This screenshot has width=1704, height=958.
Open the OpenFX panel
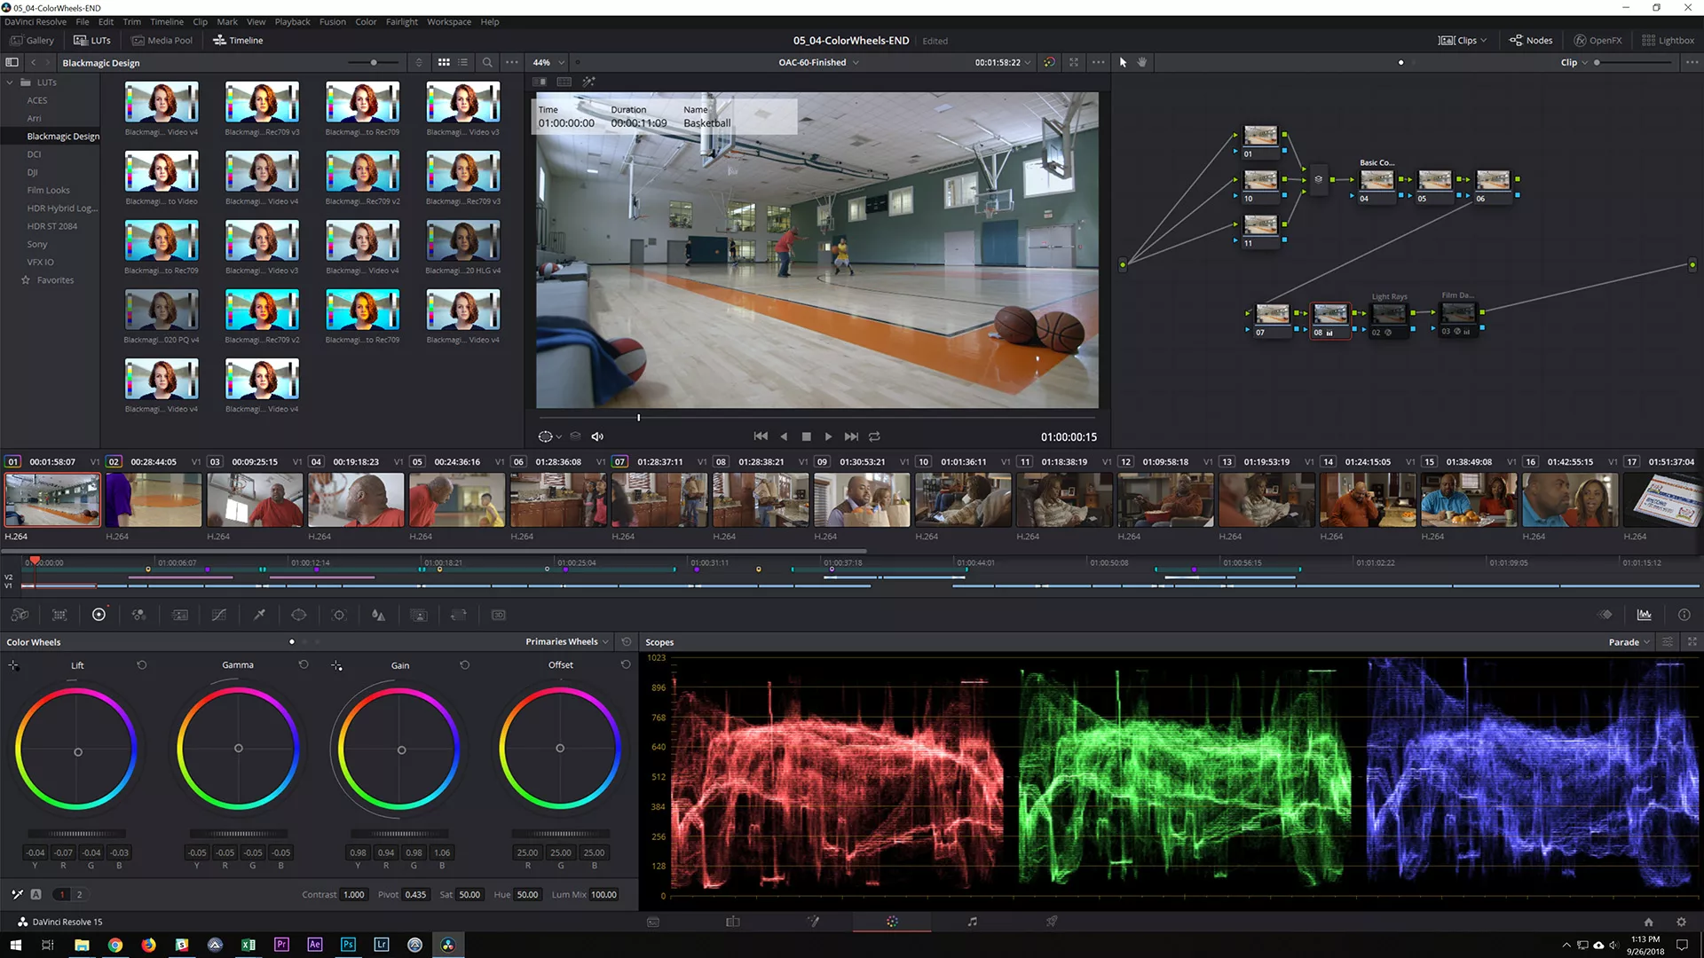(x=1597, y=40)
